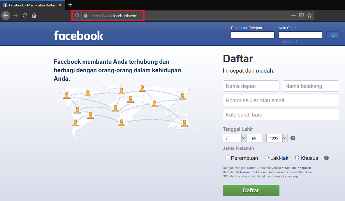Screen dimensions: 345x201
Task: Click the Tanggal Lahir label
Action: click(x=238, y=129)
